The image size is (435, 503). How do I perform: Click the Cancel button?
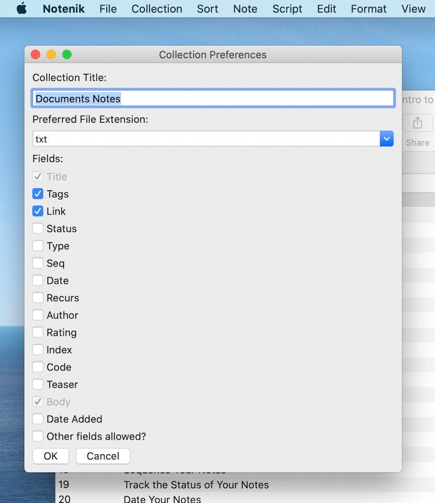point(103,456)
